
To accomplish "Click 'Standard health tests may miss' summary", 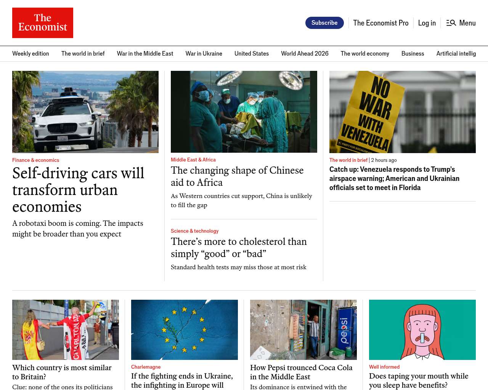I will [x=239, y=267].
